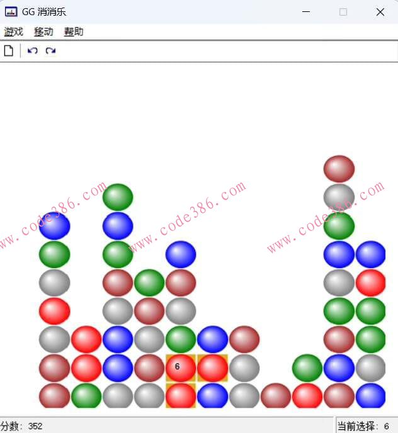Viewport: 398px width, 433px height.
Task: Click the green ball topping the fourth column
Action: click(149, 283)
